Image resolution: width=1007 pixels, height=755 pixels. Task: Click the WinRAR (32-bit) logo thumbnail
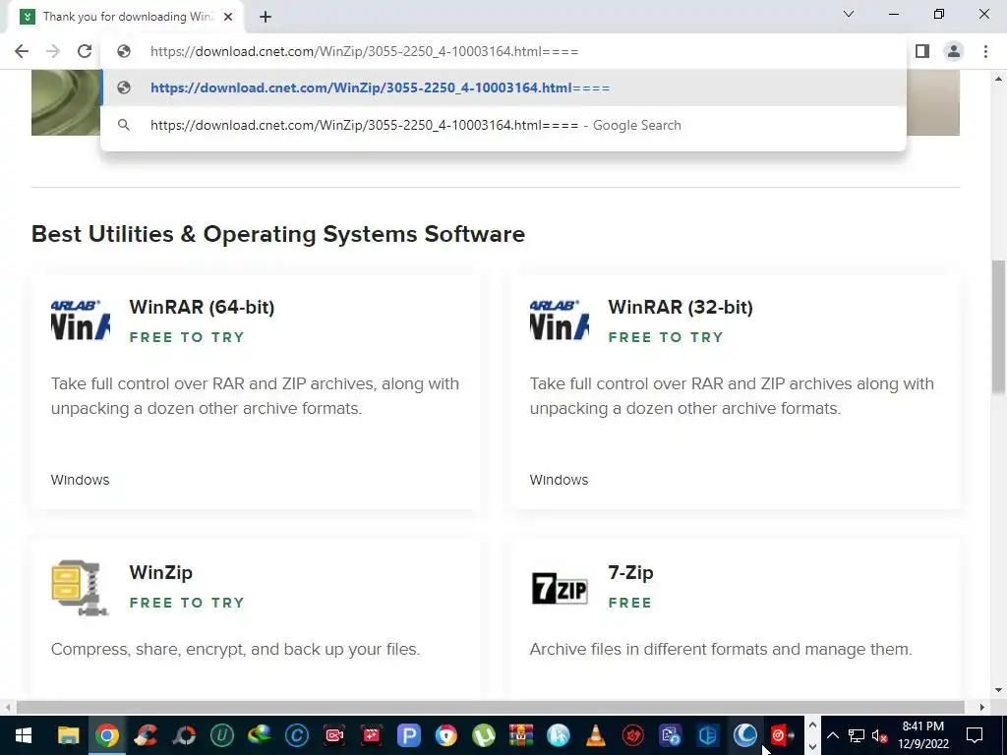[x=560, y=319]
